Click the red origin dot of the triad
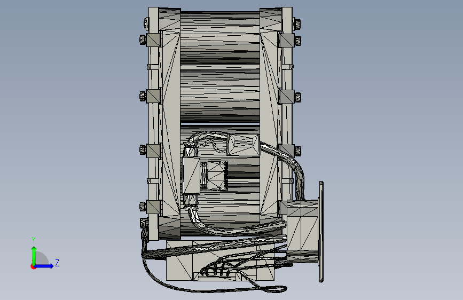The height and width of the screenshot is (300, 463). pos(33,266)
